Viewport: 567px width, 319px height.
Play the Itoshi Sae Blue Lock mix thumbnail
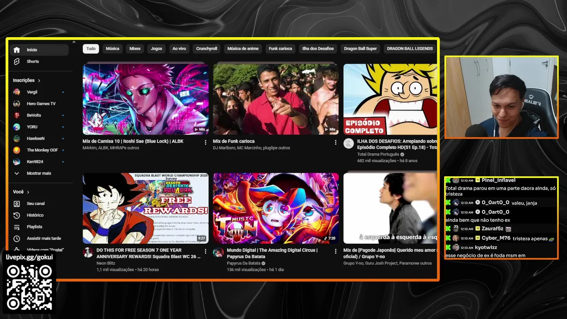146,99
